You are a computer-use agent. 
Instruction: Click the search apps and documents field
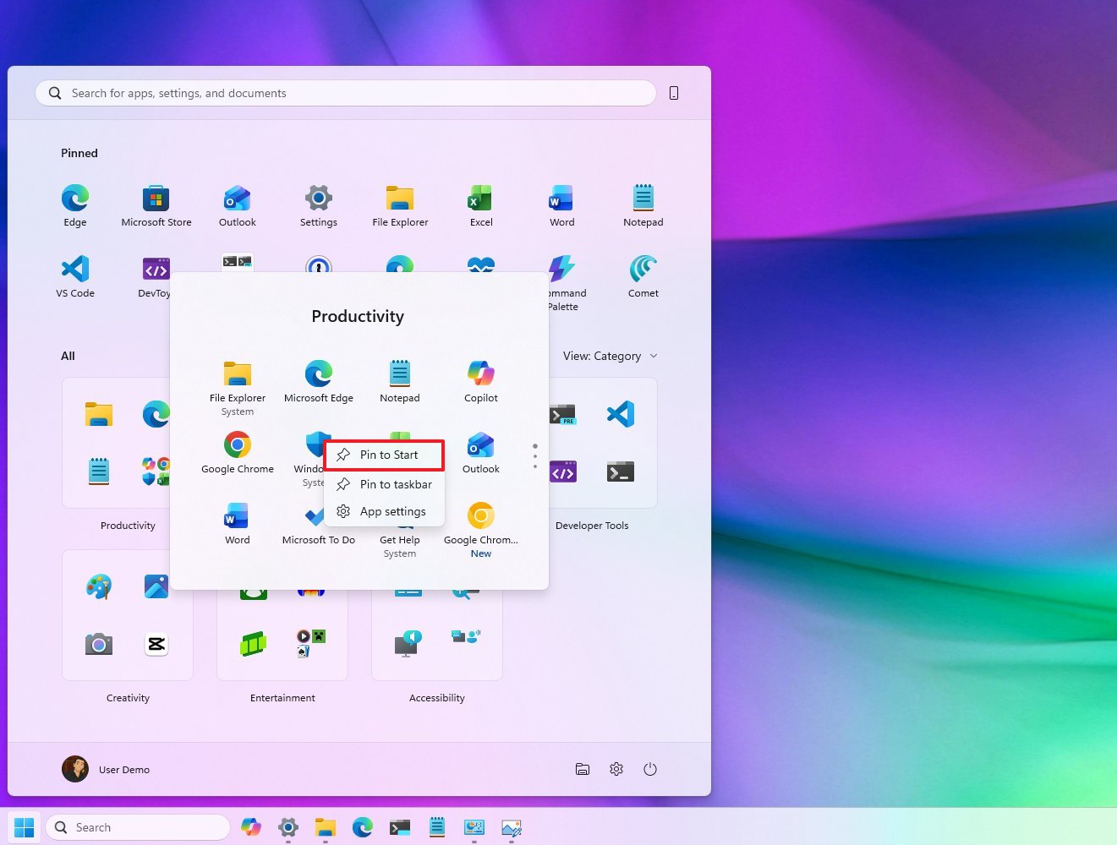344,93
